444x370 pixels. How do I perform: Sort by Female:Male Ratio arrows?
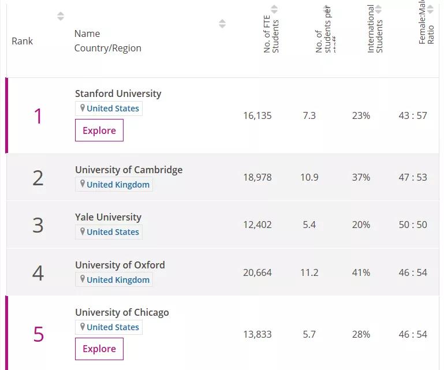pyautogui.click(x=430, y=9)
